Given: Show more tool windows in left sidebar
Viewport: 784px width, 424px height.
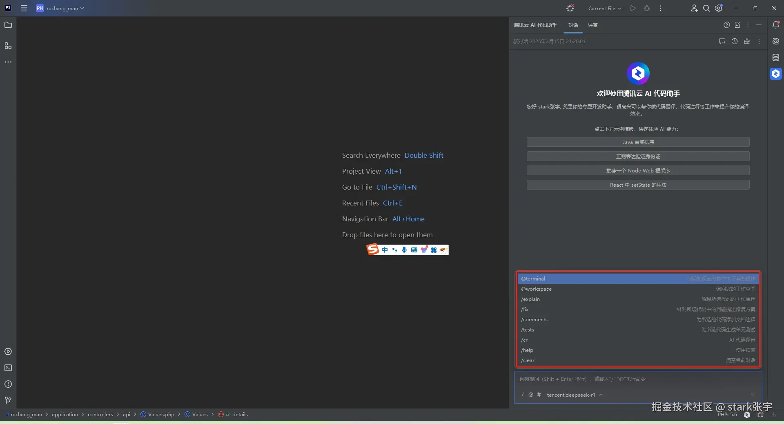Looking at the screenshot, I should (x=8, y=62).
